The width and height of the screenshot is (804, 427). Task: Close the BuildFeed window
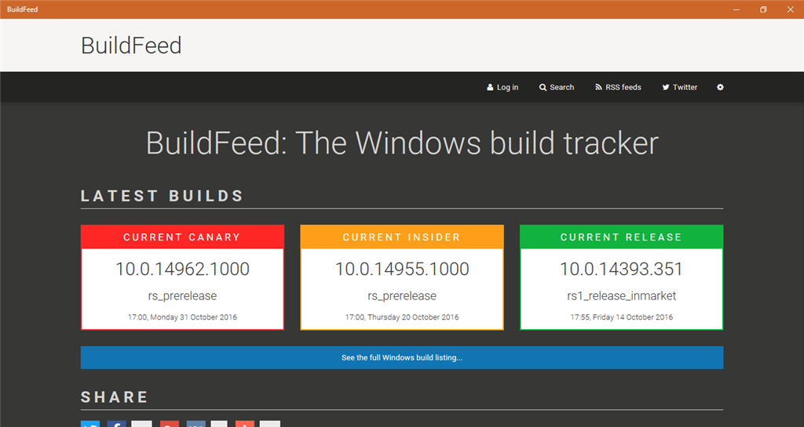790,9
